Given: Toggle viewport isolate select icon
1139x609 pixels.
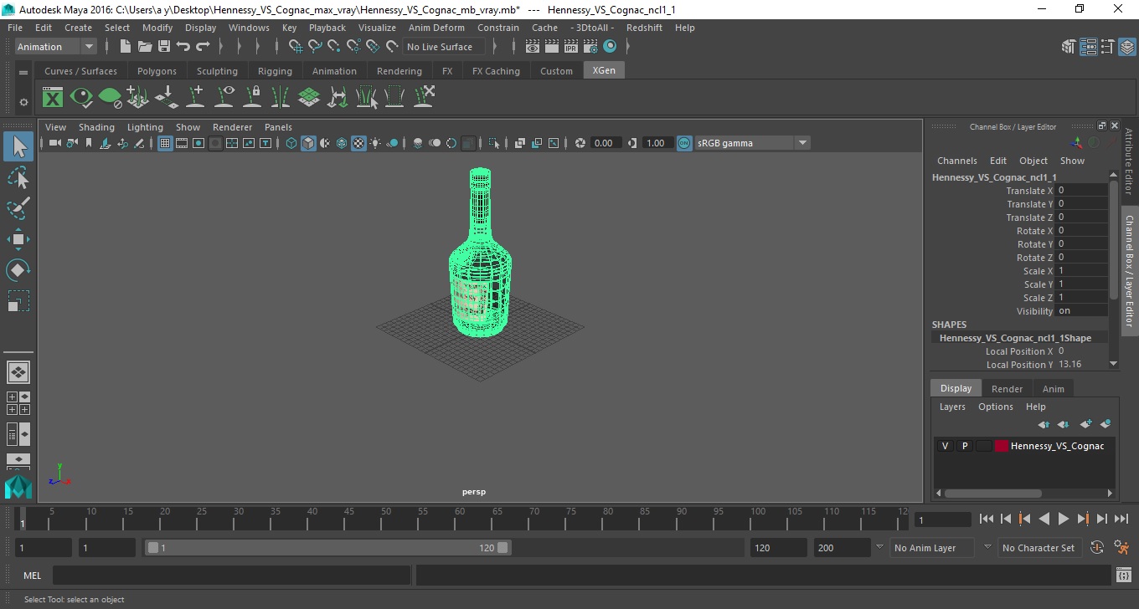Looking at the screenshot, I should [494, 143].
